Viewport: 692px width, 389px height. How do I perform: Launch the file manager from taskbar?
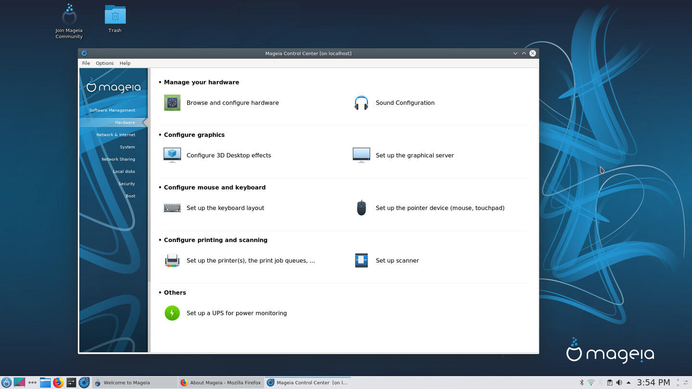pos(45,382)
